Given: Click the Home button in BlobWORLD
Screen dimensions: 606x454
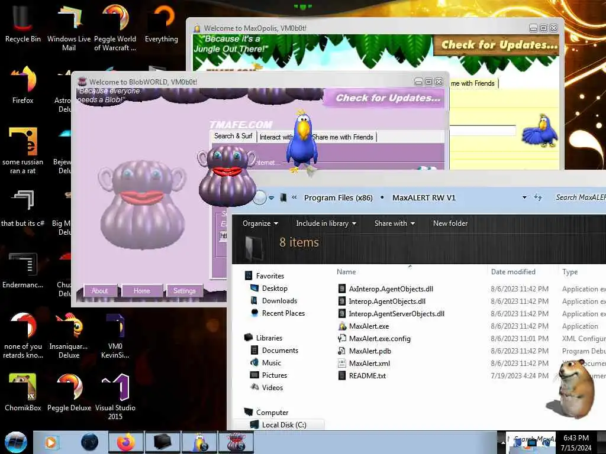Looking at the screenshot, I should click(142, 291).
